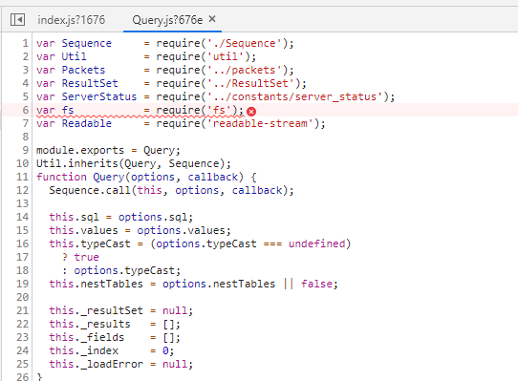Click the true keyword on line 17
Viewport: 518px width, 381px height.
pos(87,257)
